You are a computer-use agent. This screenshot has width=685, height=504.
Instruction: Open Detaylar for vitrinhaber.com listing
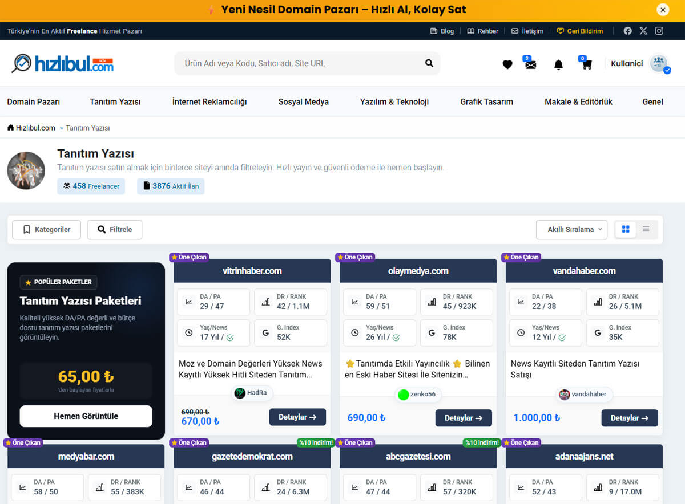(297, 417)
